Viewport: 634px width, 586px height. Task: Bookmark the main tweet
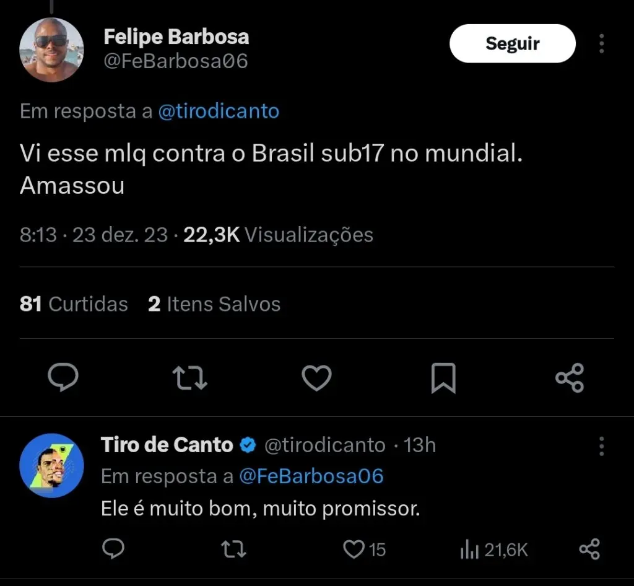point(443,378)
